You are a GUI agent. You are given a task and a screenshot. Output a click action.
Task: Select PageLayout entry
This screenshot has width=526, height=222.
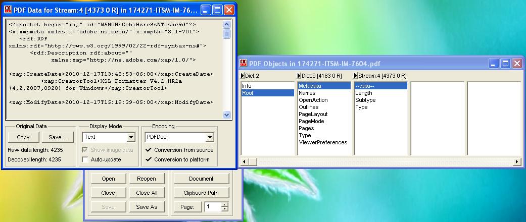tap(324, 114)
